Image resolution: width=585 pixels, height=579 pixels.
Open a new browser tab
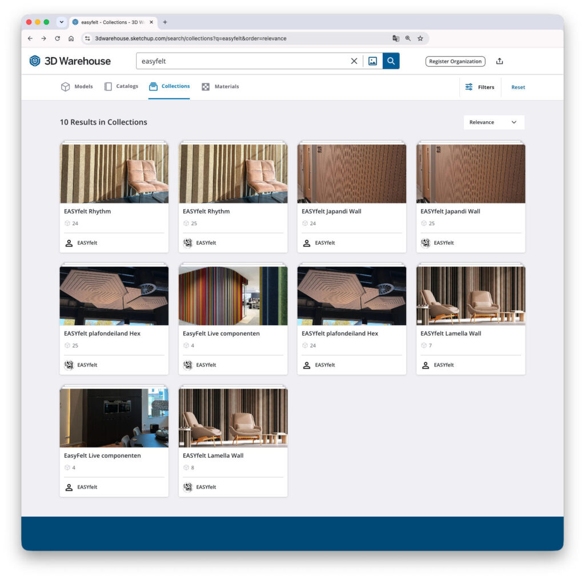point(165,22)
